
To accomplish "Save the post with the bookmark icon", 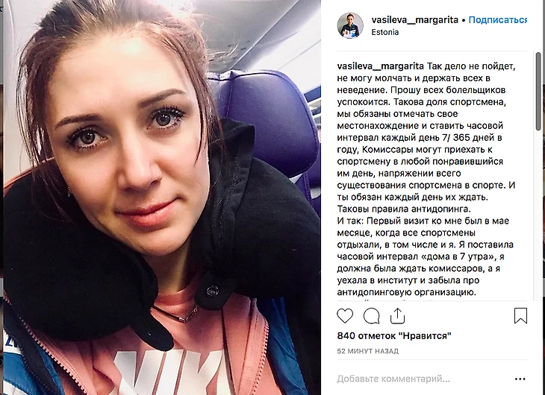I will [x=520, y=315].
